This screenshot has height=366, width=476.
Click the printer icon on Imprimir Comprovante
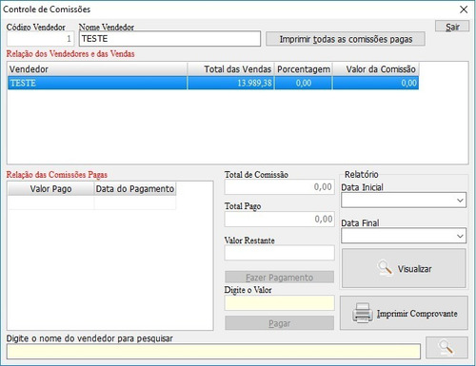[362, 313]
